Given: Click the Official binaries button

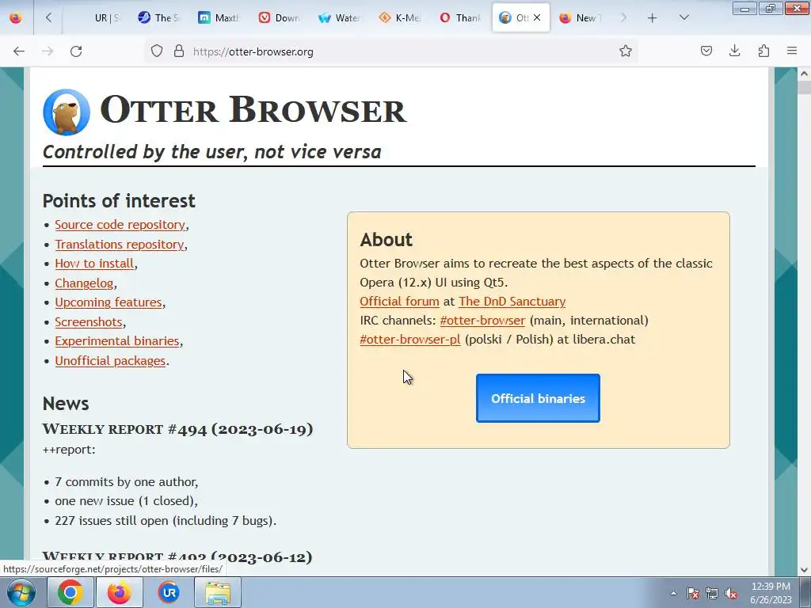Looking at the screenshot, I should coord(538,398).
